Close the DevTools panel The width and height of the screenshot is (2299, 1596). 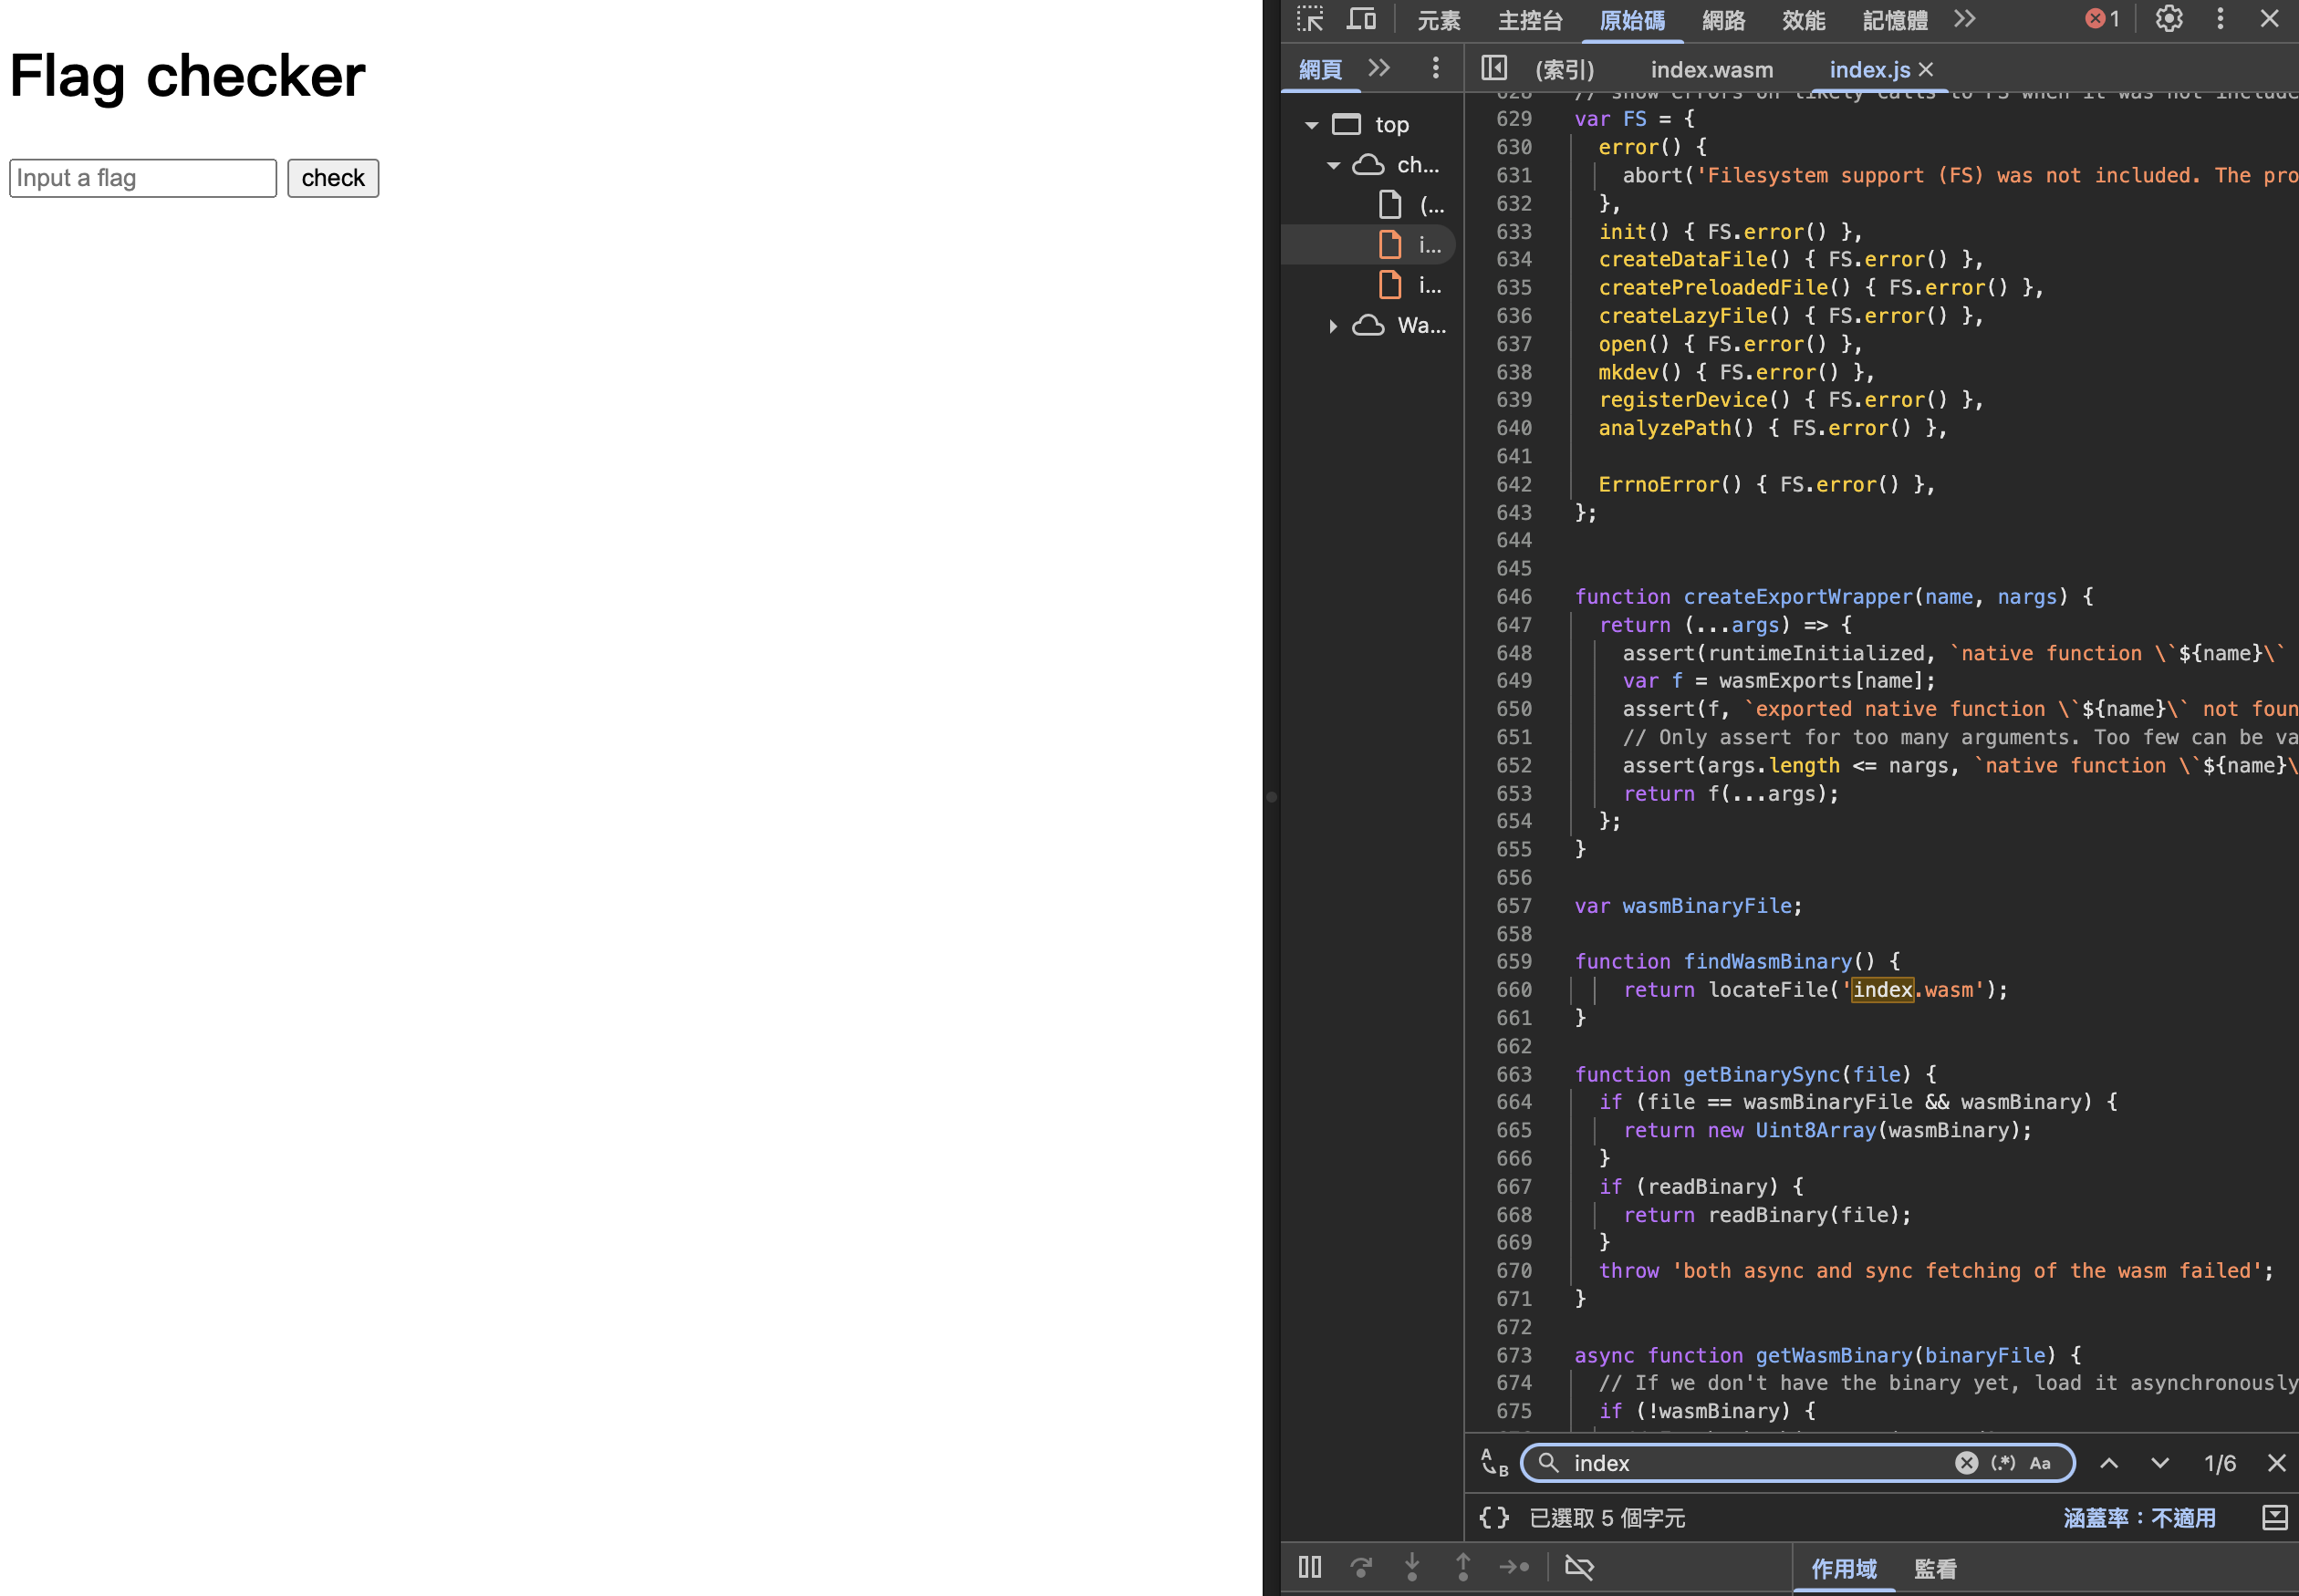pyautogui.click(x=2269, y=19)
